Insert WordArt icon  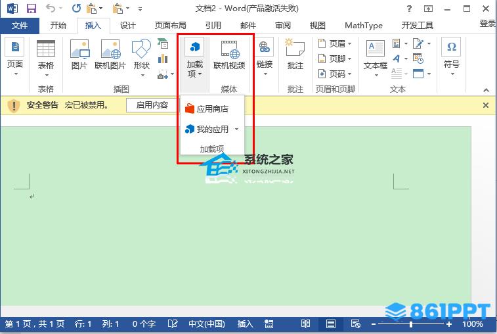(396, 59)
